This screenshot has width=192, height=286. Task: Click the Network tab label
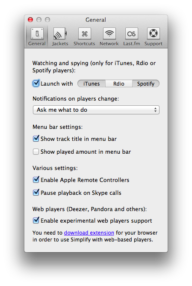pos(109,44)
